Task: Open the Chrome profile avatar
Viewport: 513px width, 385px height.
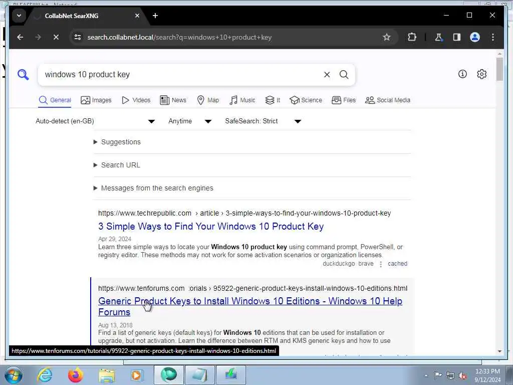Action: tap(475, 37)
